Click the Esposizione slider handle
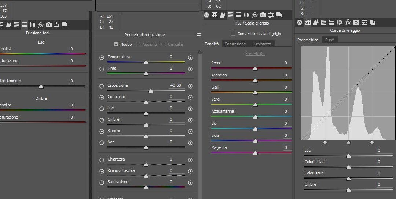The height and width of the screenshot is (199, 396). tap(151, 91)
